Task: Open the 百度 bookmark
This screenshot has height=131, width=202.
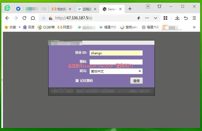Action: (29, 27)
